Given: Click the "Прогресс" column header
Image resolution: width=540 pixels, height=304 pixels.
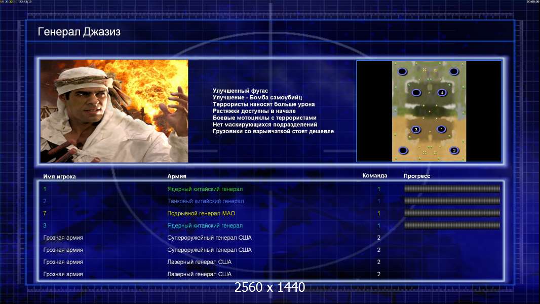Looking at the screenshot, I should click(417, 176).
